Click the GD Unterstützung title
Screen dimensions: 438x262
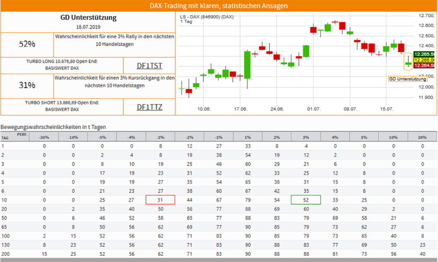click(x=88, y=17)
